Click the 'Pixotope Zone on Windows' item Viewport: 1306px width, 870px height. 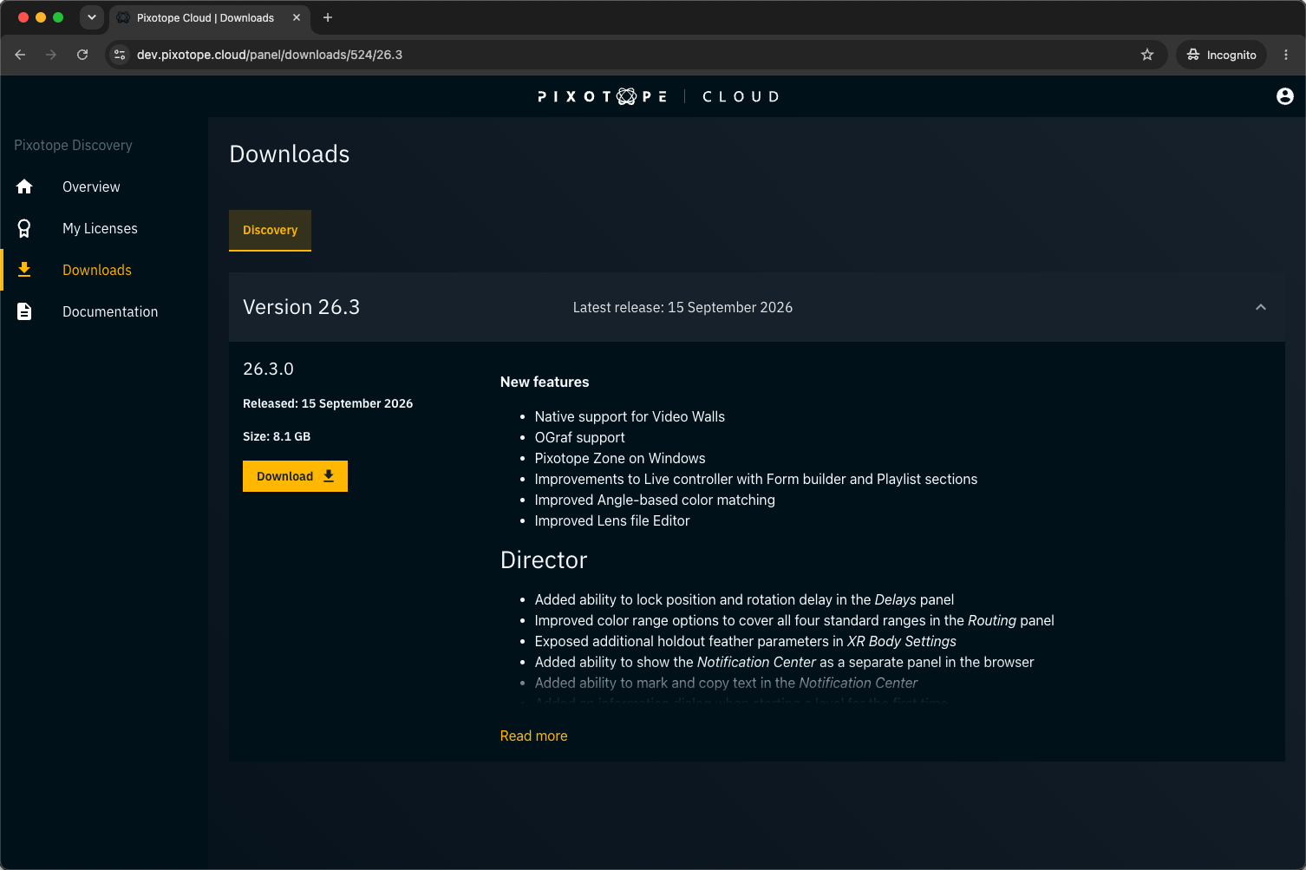point(620,458)
